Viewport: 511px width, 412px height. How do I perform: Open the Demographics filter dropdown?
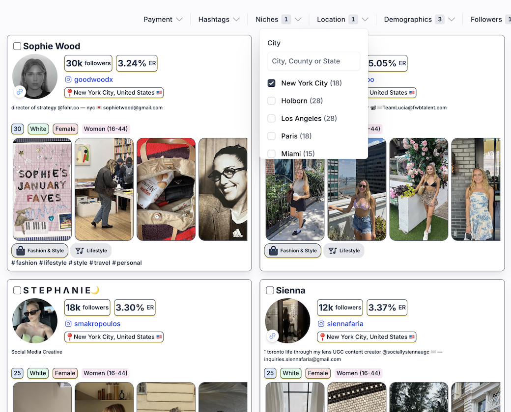419,20
